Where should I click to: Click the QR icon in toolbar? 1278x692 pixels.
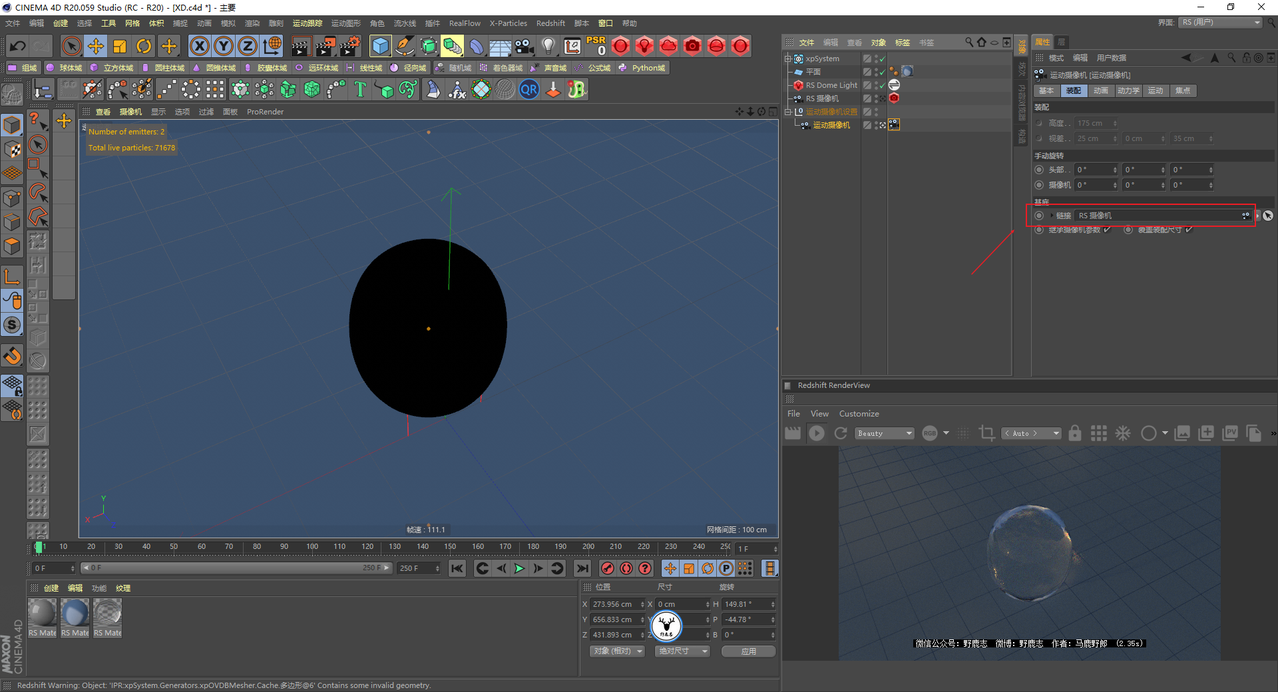(529, 89)
